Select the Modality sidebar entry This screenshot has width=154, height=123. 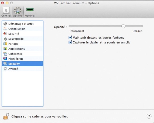click(x=23, y=64)
